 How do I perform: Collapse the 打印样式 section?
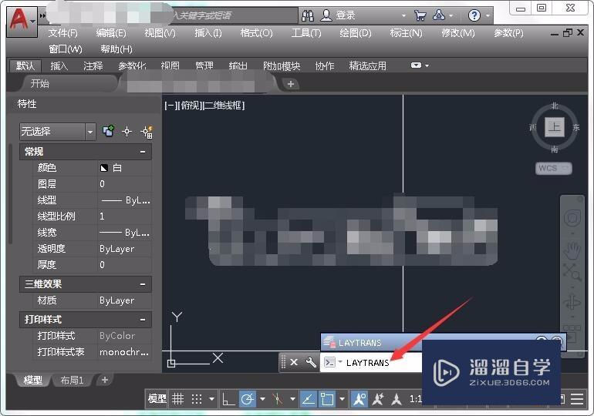tap(143, 320)
